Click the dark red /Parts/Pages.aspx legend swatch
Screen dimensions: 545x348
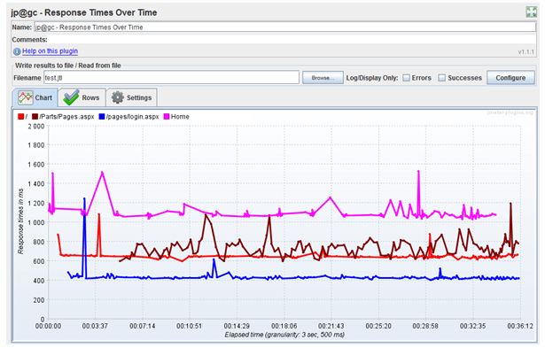[35, 117]
